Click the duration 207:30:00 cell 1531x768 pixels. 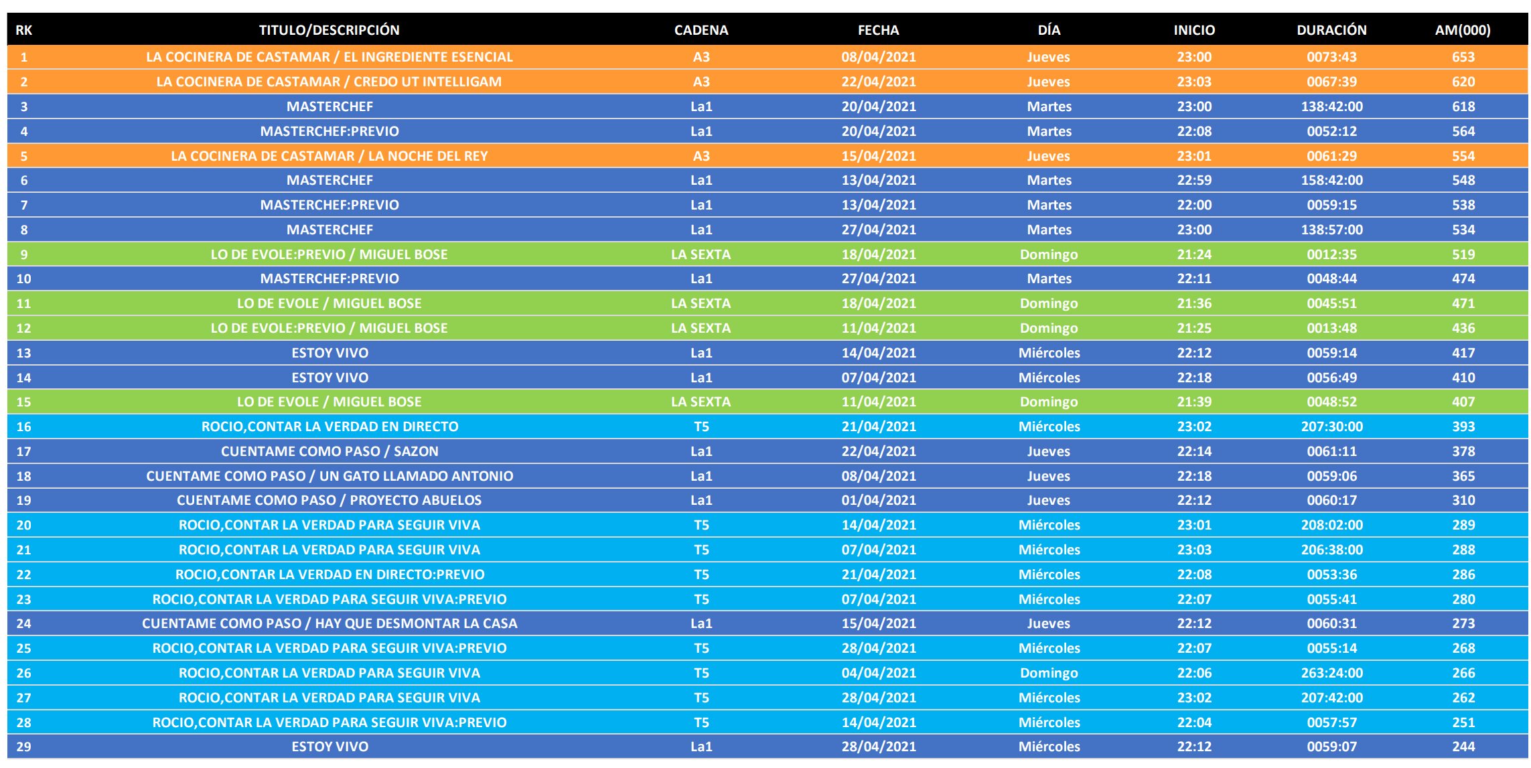(x=1331, y=427)
